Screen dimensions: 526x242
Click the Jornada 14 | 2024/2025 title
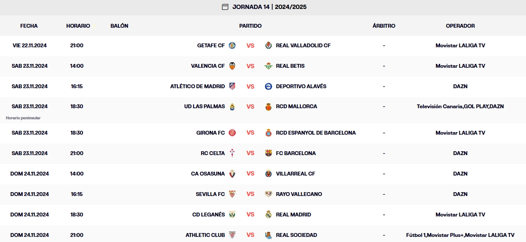[269, 7]
